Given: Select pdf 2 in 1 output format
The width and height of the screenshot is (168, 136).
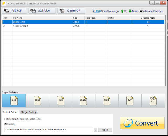Looking at the screenshot, I should [153, 101].
